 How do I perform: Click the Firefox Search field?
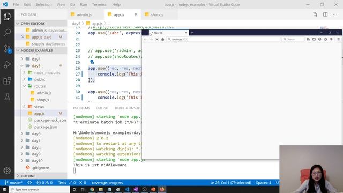point(293,39)
